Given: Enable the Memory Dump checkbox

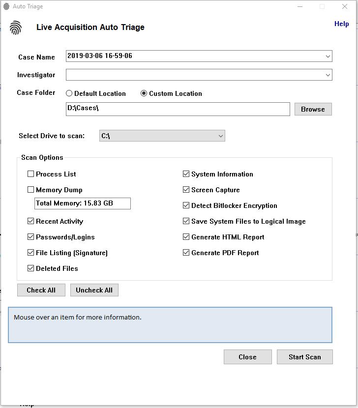Looking at the screenshot, I should coord(31,190).
